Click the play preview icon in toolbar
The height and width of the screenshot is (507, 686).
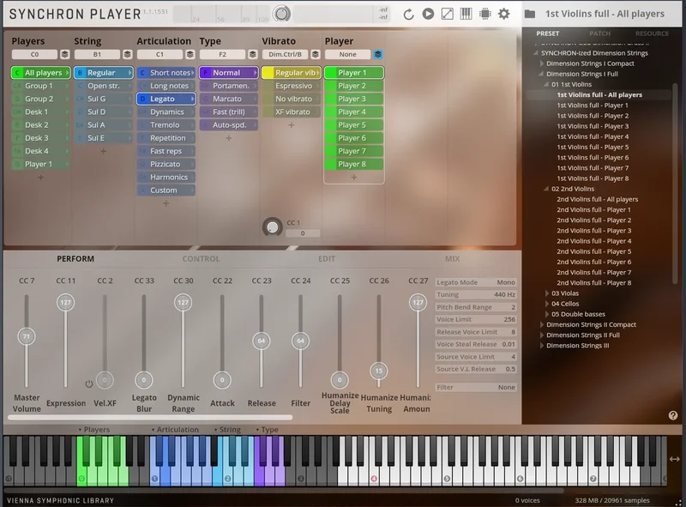click(428, 14)
